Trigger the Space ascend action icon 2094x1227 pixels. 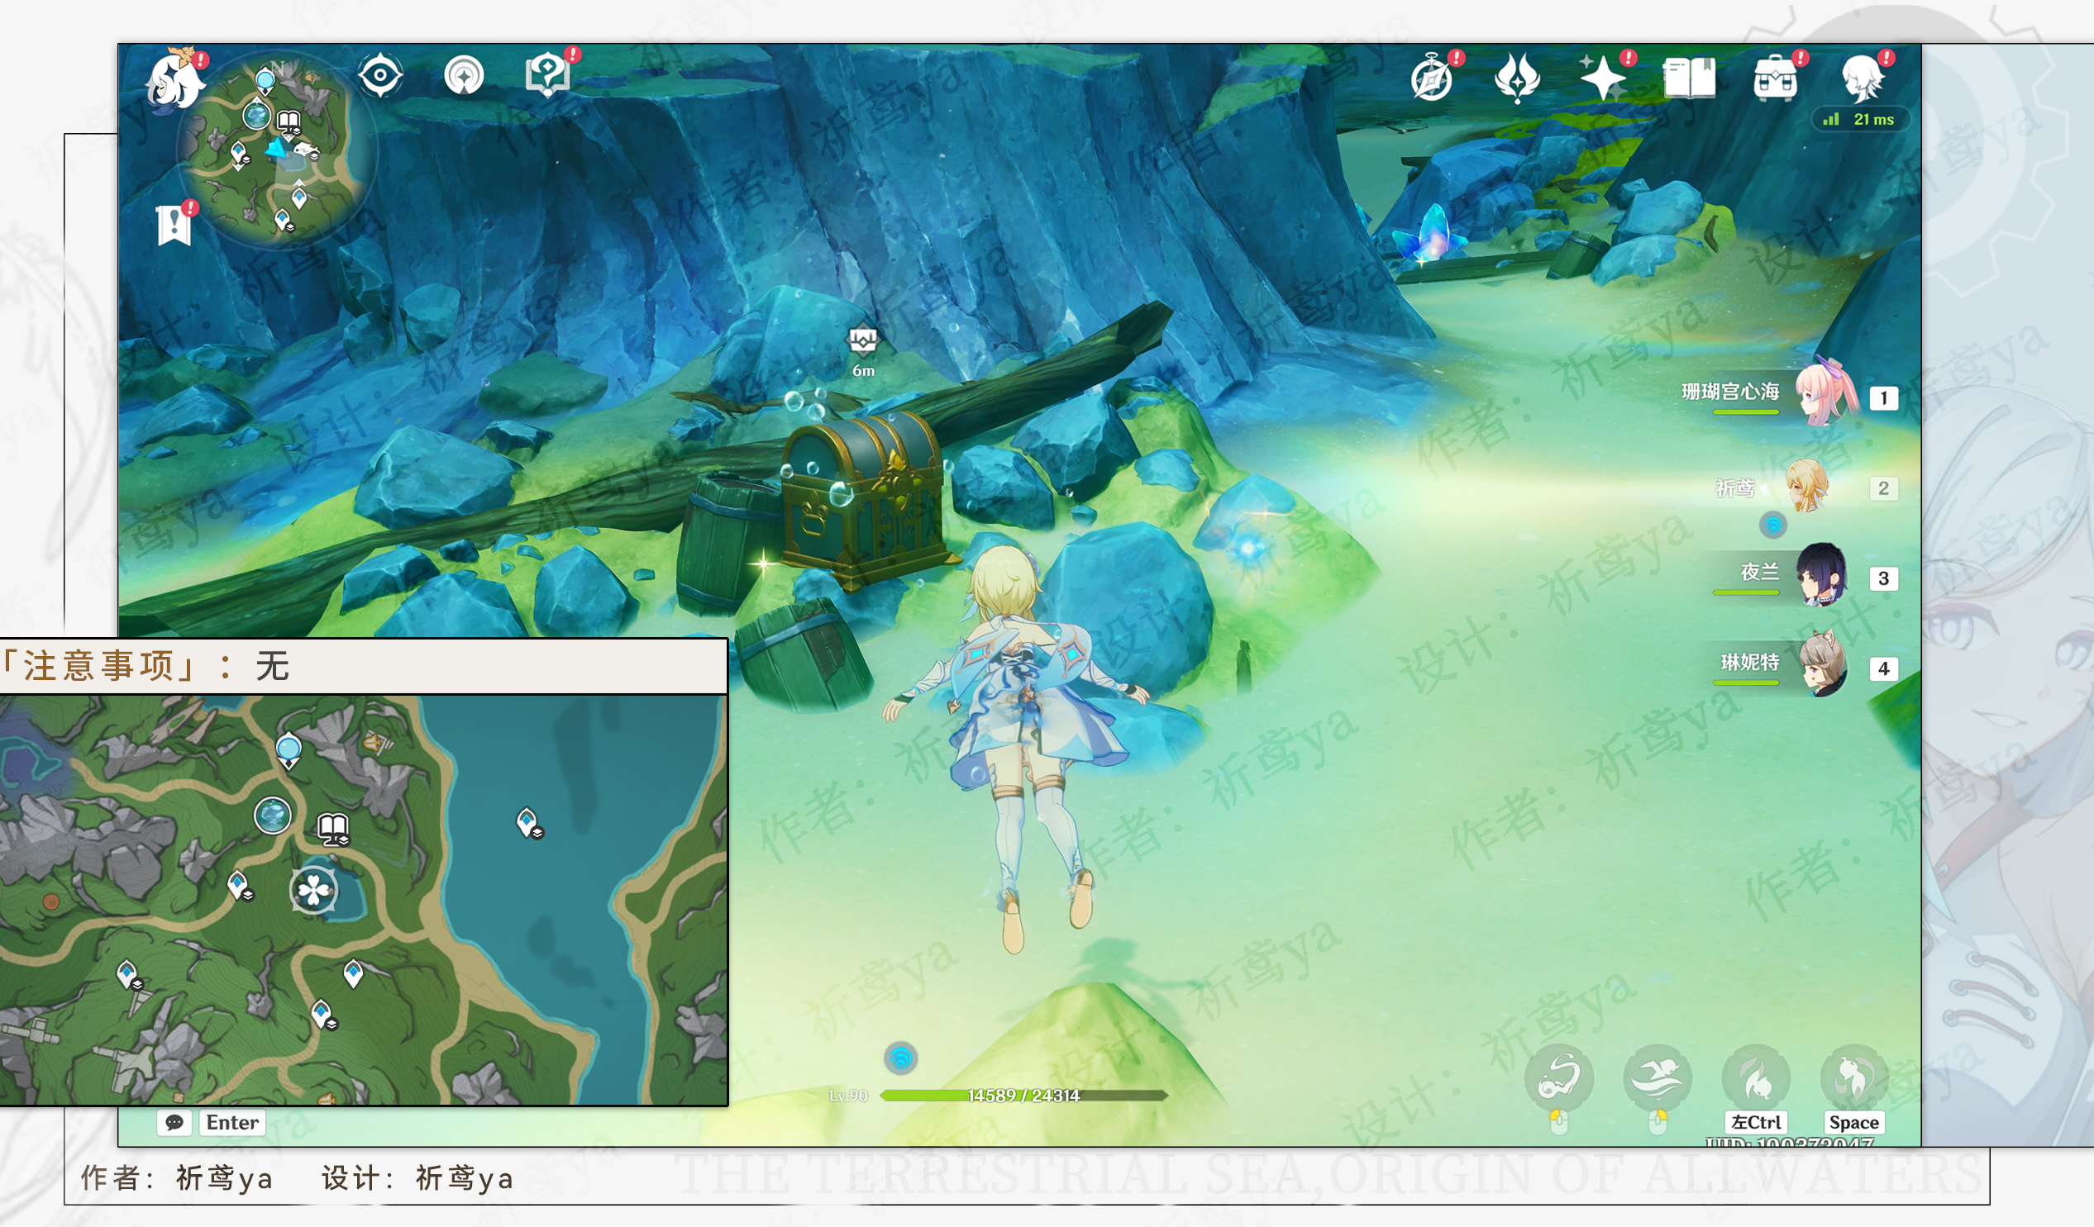click(x=1855, y=1078)
